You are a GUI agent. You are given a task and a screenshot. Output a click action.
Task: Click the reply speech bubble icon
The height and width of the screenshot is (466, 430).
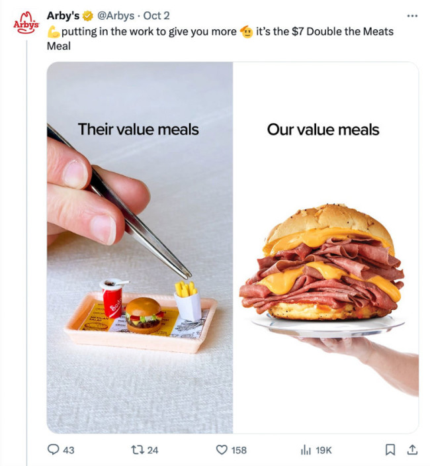click(x=53, y=449)
